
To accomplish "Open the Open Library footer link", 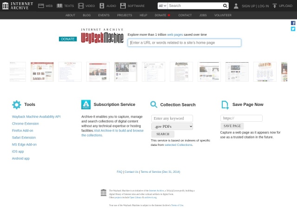I will [136, 197].
